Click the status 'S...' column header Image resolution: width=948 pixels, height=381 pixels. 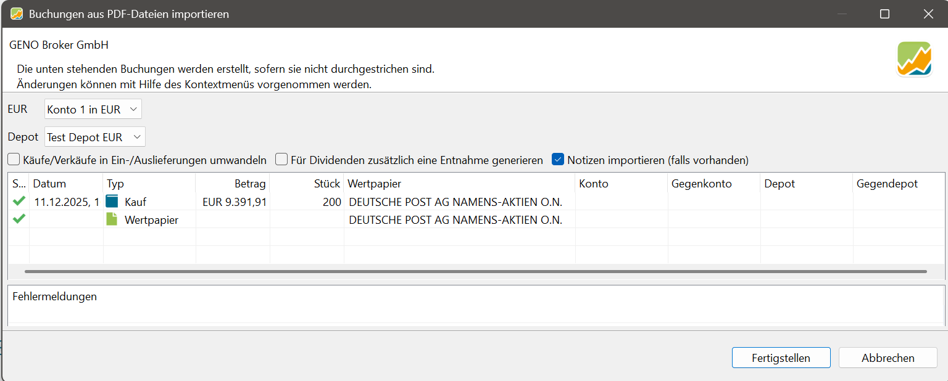point(19,184)
